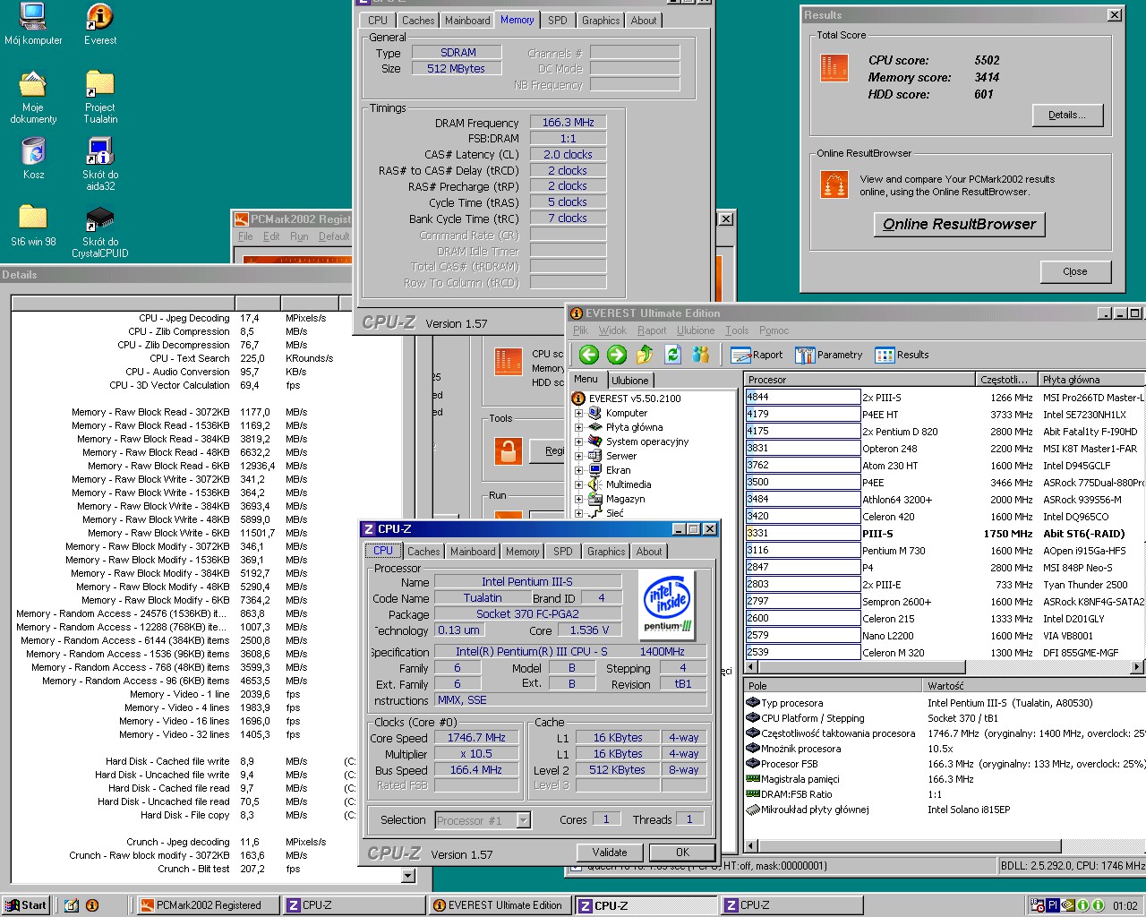
Task: Switch to Caches tab in the front CPU-Z window
Action: [423, 552]
